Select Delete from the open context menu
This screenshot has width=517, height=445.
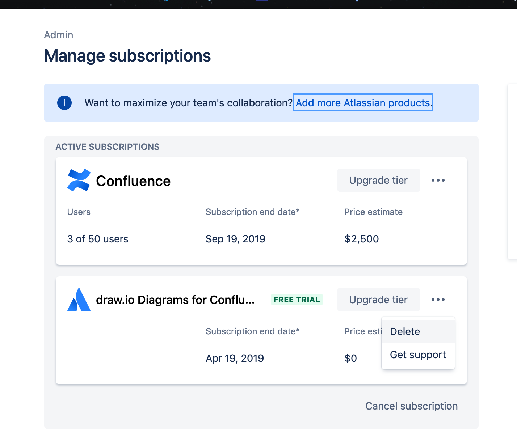pos(405,331)
